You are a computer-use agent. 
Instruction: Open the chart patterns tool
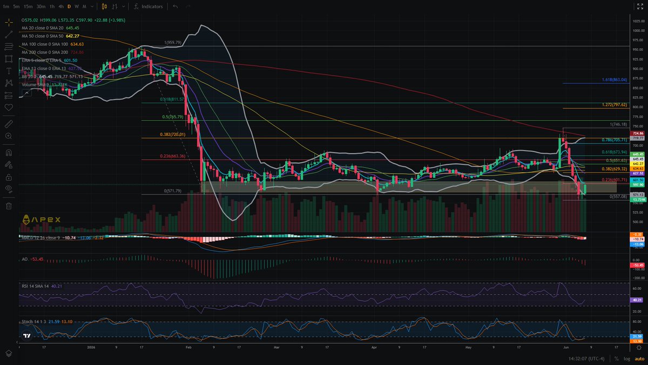tap(8, 83)
